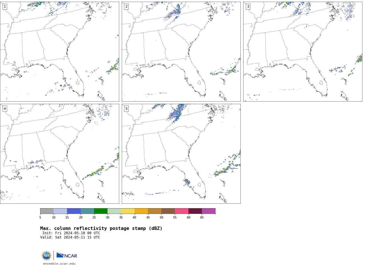This screenshot has height=267, width=365.
Task: Click the NSF logo
Action: pos(46,256)
